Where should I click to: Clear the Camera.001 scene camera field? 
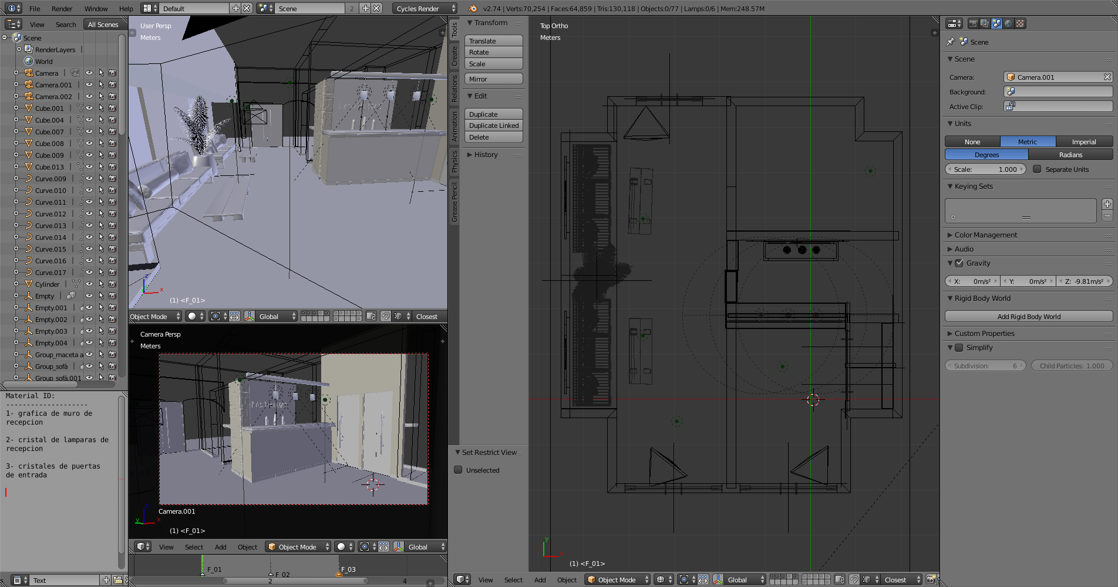1107,77
